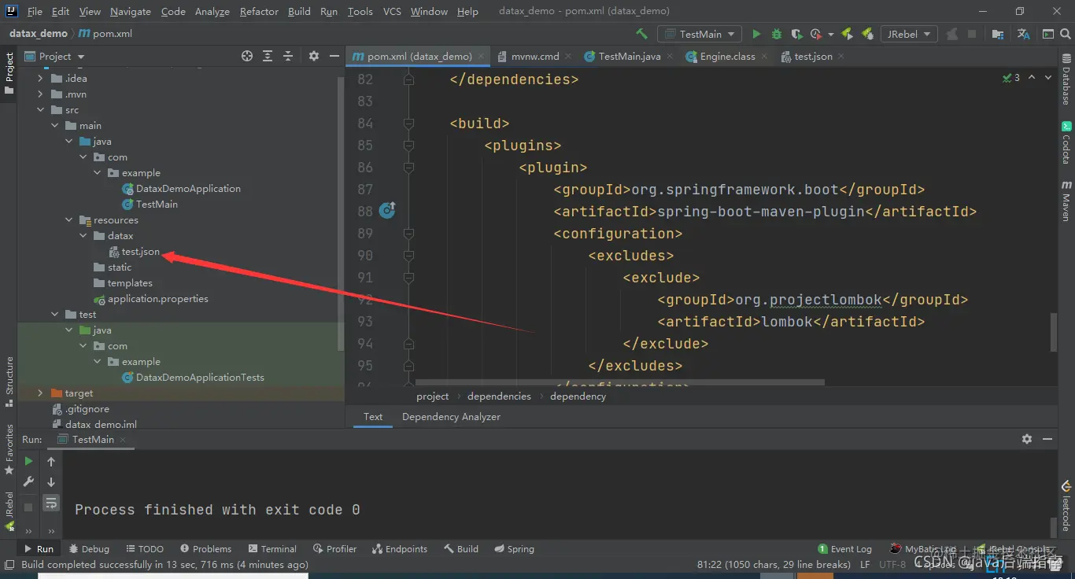Open JRebel dropdown in toolbar
The width and height of the screenshot is (1075, 579).
(909, 34)
